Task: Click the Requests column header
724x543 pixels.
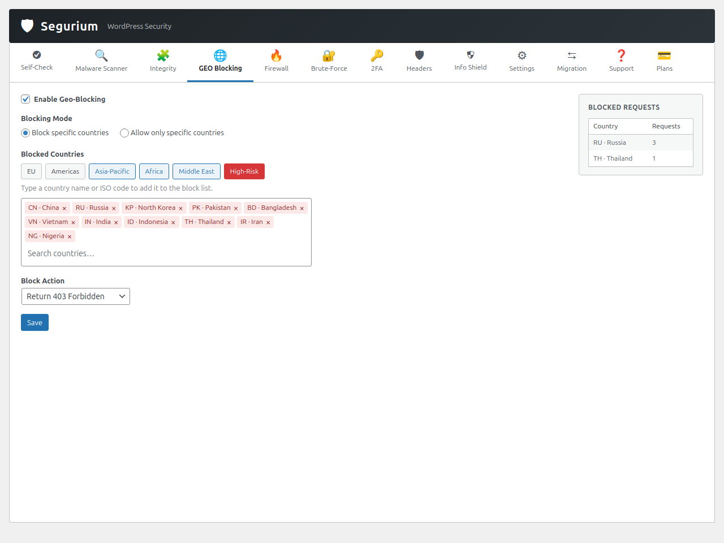Action: [x=666, y=126]
